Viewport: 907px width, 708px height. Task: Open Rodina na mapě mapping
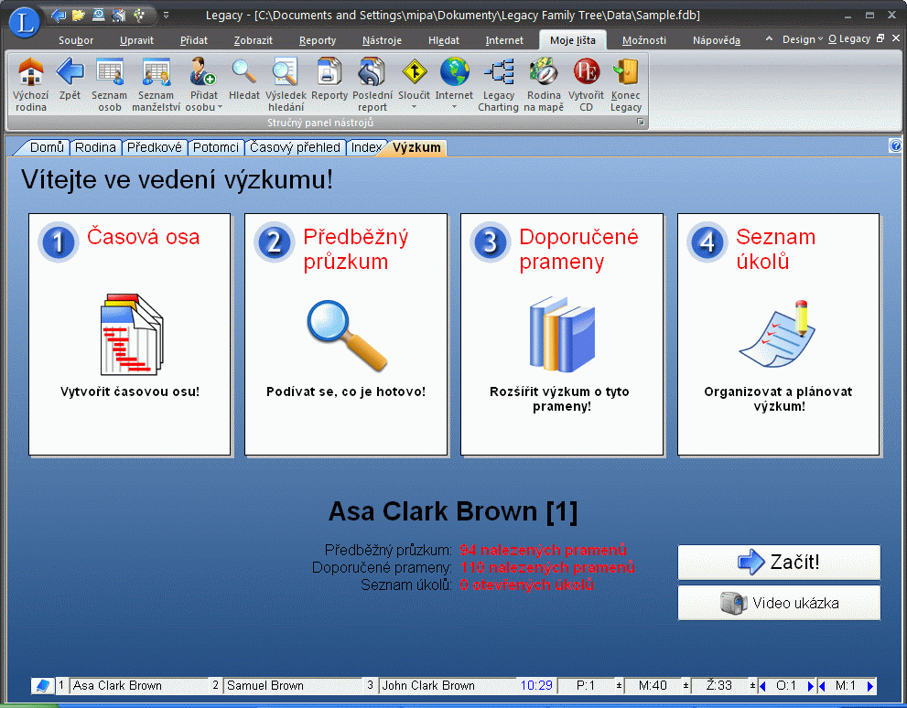(544, 84)
